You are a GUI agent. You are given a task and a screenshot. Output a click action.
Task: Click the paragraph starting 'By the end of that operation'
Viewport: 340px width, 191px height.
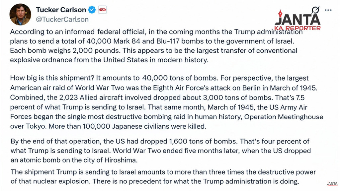point(161,151)
